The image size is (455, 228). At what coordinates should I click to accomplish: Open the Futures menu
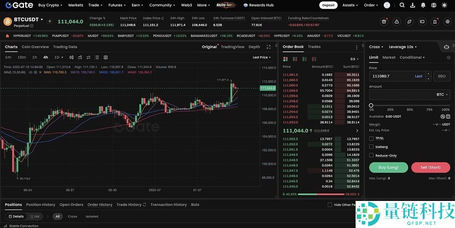click(117, 5)
